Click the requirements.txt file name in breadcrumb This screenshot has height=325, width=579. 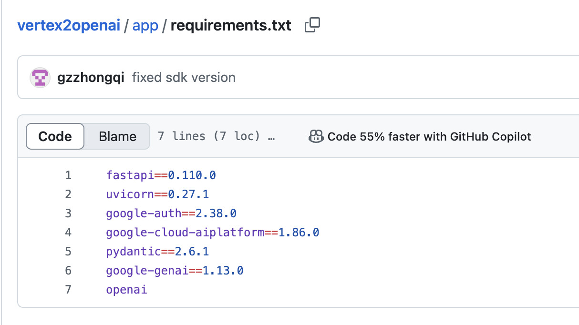click(230, 25)
